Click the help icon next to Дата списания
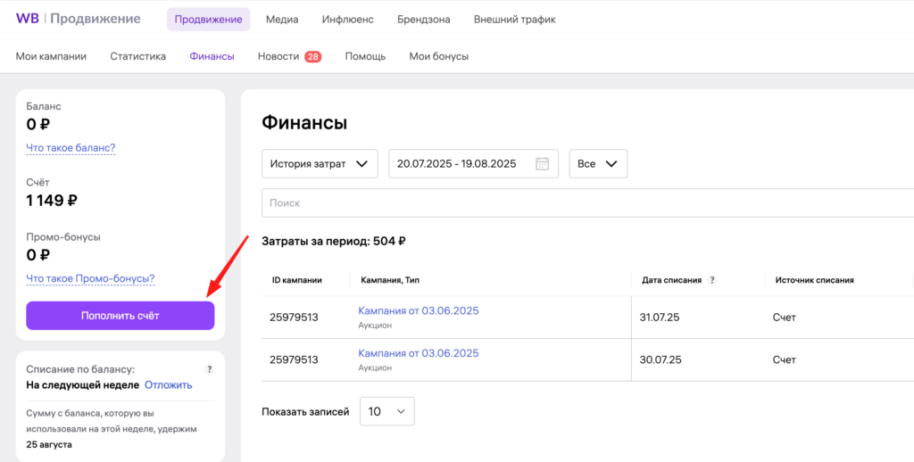Viewport: 914px width, 462px height. [711, 280]
